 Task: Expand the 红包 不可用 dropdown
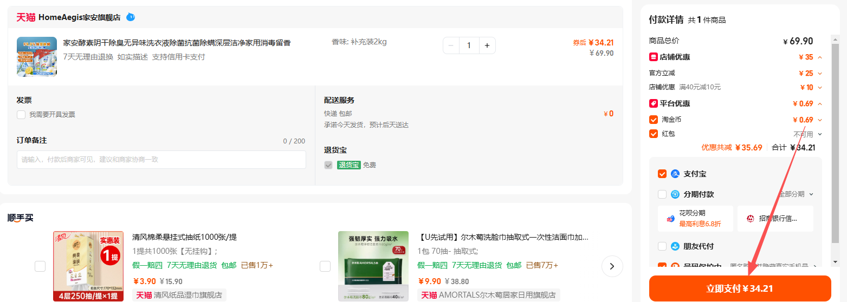pyautogui.click(x=820, y=134)
